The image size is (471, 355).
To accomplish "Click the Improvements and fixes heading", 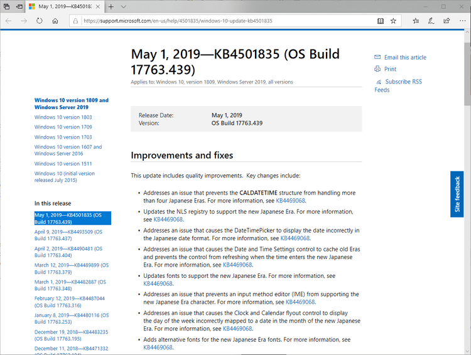I will [x=182, y=156].
